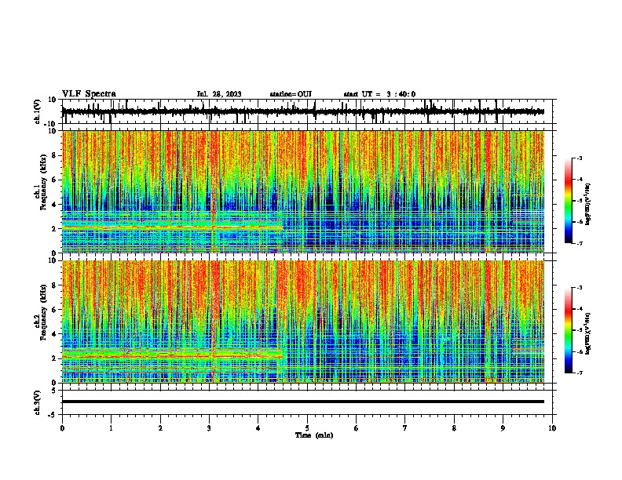This screenshot has height=480, width=622.
Task: Click the date "Jul. 28, 2023" header
Action: coord(219,94)
